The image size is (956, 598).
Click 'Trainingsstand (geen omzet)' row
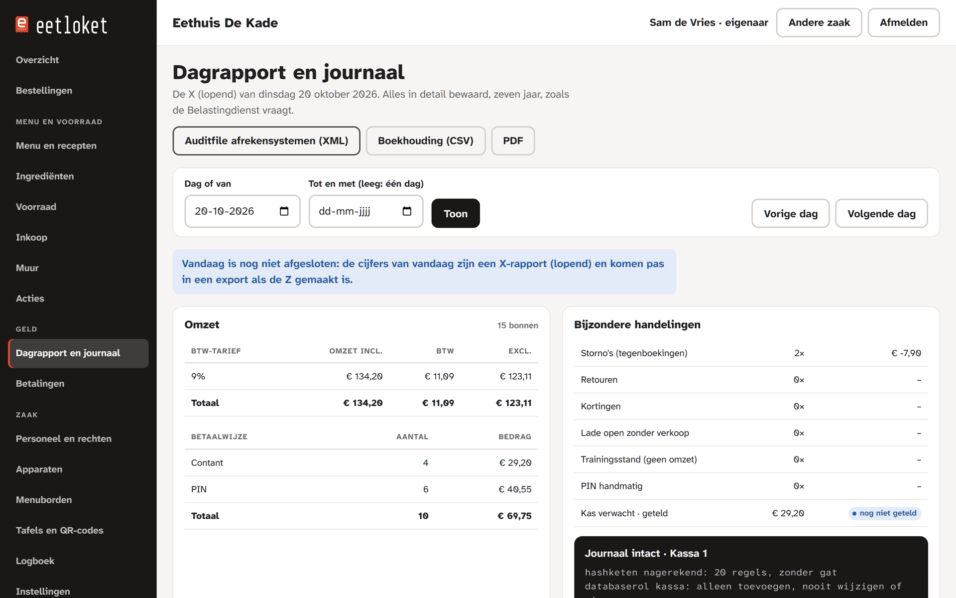coord(751,459)
